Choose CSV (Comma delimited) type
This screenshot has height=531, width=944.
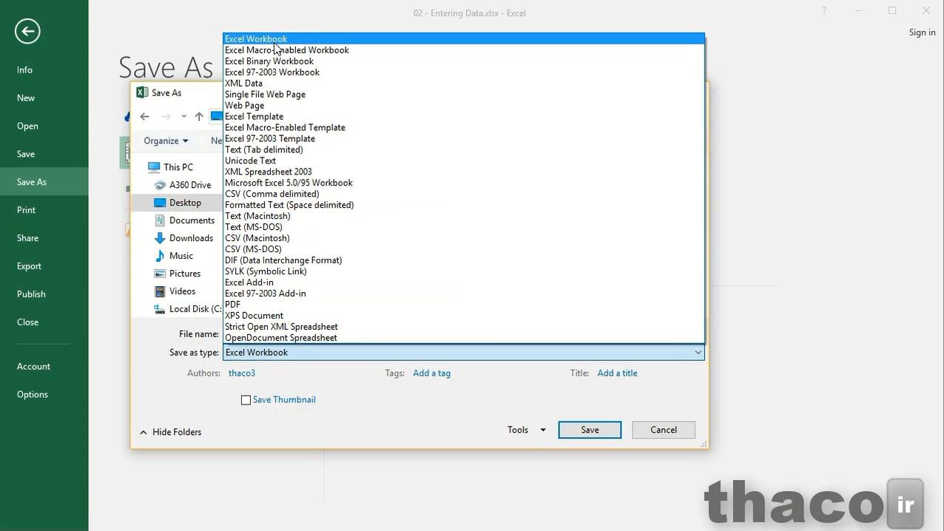click(x=464, y=194)
